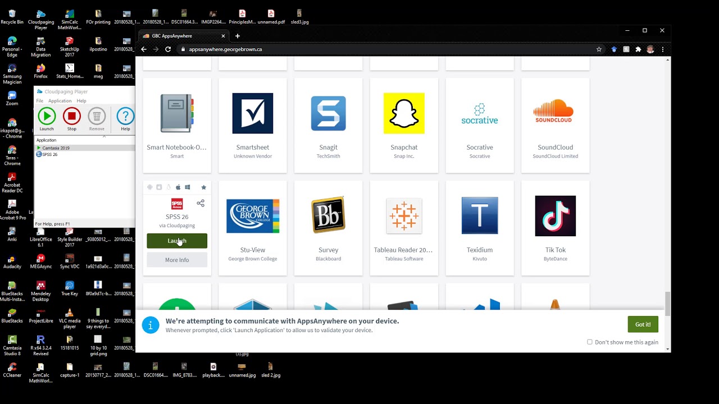Click the Got it! button
This screenshot has height=404, width=719.
pyautogui.click(x=643, y=324)
